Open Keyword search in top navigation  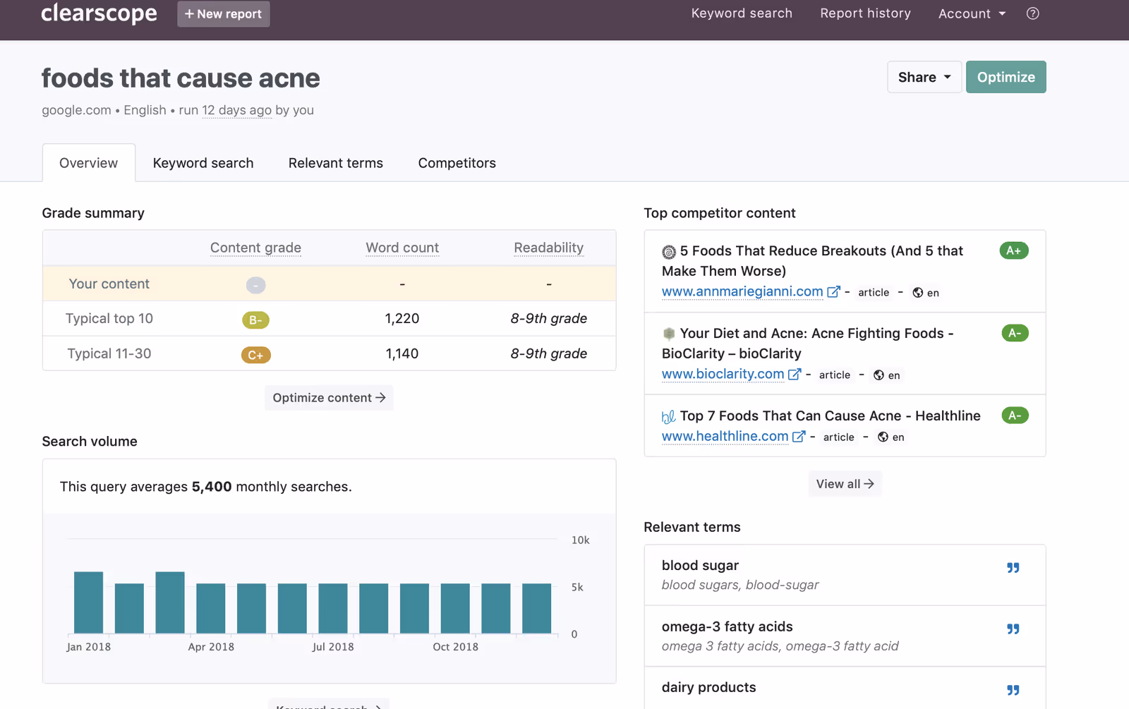coord(742,13)
